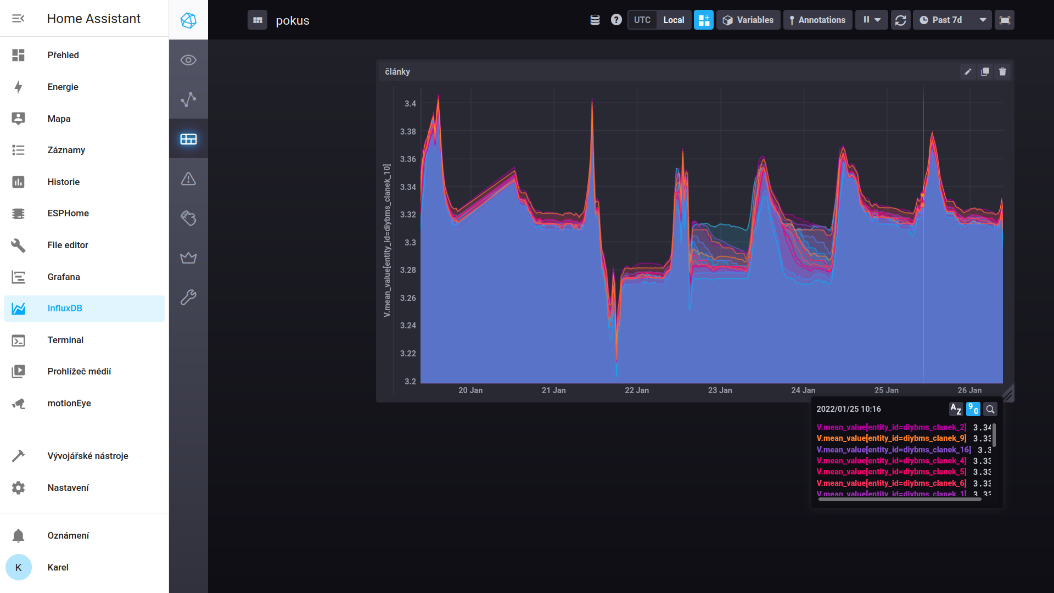Click the pencil edit icon on články cell
Viewport: 1054px width, 593px height.
(968, 72)
